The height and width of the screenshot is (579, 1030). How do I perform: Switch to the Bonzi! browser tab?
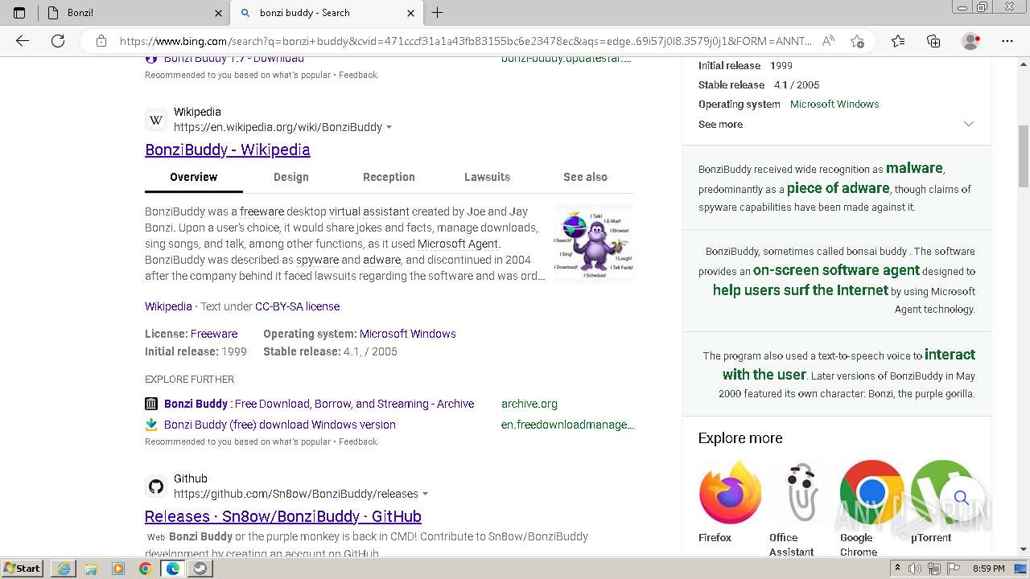(x=134, y=13)
